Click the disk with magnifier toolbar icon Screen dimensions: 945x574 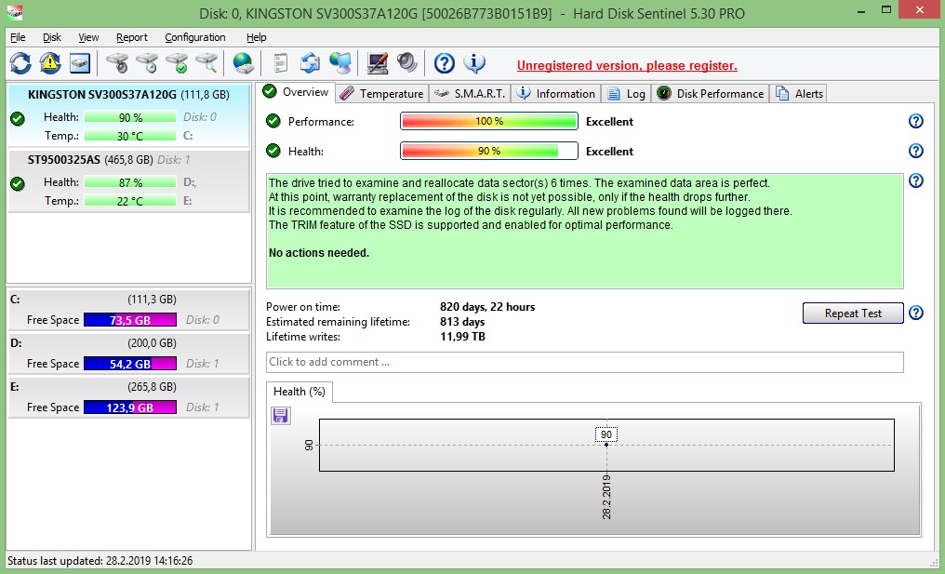(x=206, y=63)
